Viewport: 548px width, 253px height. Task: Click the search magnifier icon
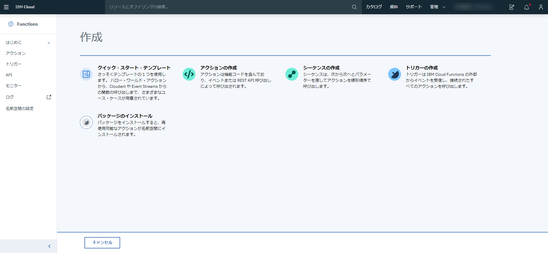(x=354, y=7)
